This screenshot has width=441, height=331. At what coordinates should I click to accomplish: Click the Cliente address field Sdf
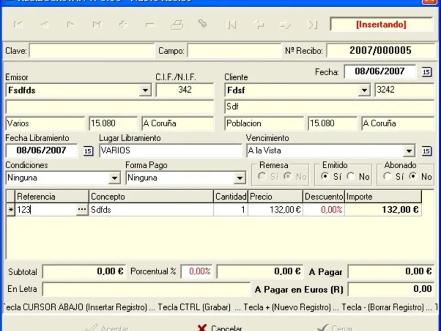329,106
